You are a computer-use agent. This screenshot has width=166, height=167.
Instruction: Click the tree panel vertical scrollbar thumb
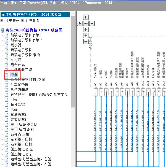(73, 62)
